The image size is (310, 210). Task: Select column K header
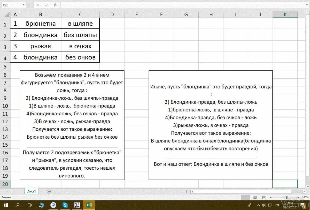point(285,14)
